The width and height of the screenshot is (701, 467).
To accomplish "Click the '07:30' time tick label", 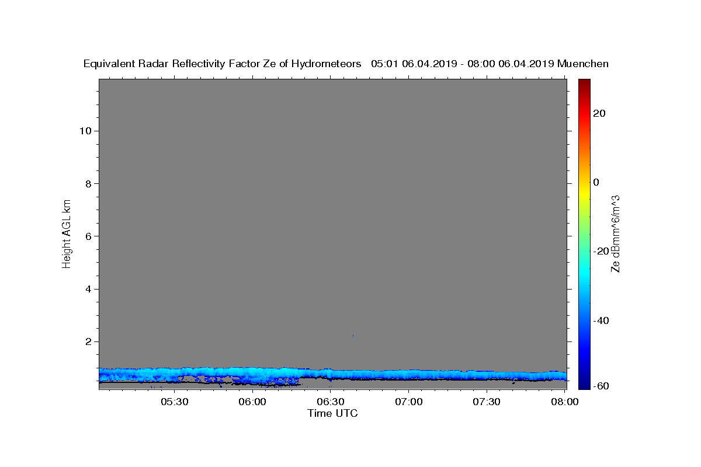I will 487,402.
